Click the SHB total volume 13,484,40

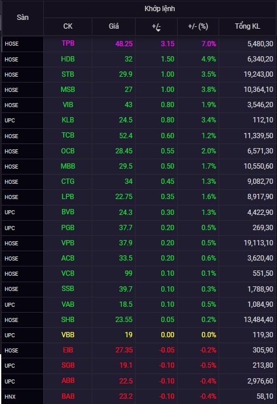click(x=258, y=320)
